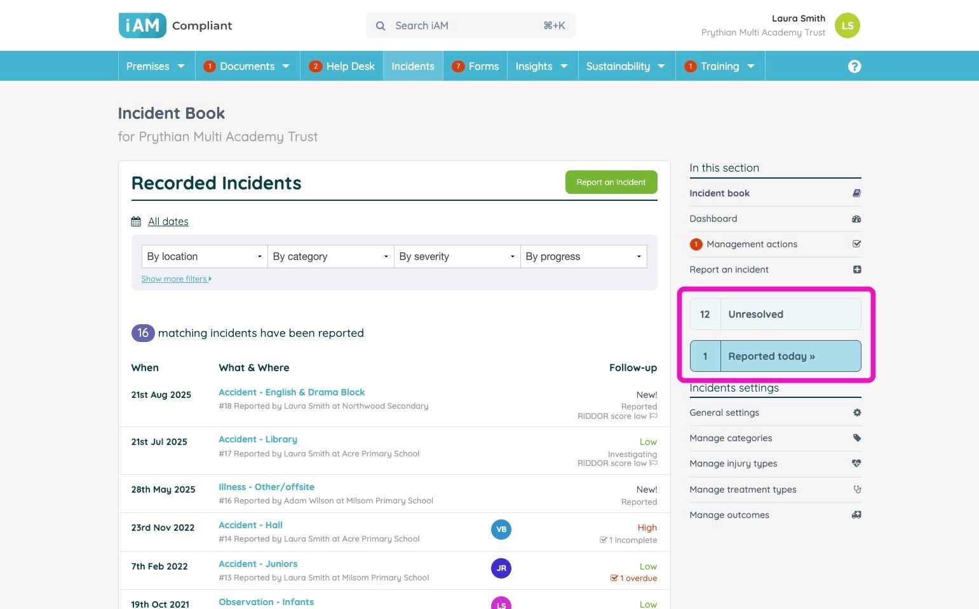This screenshot has height=609, width=979.
Task: Open the By severity dropdown
Action: (457, 256)
